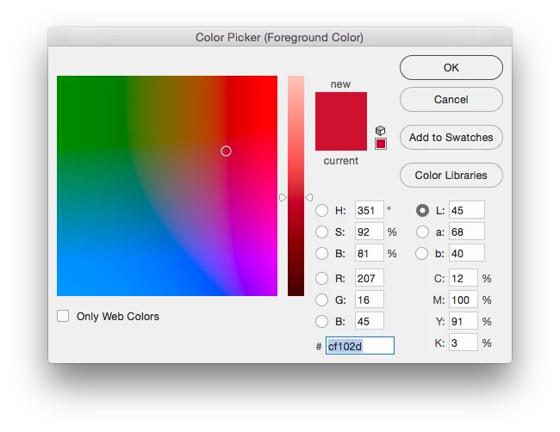
Task: Click the Add to Swatches button
Action: [x=451, y=138]
